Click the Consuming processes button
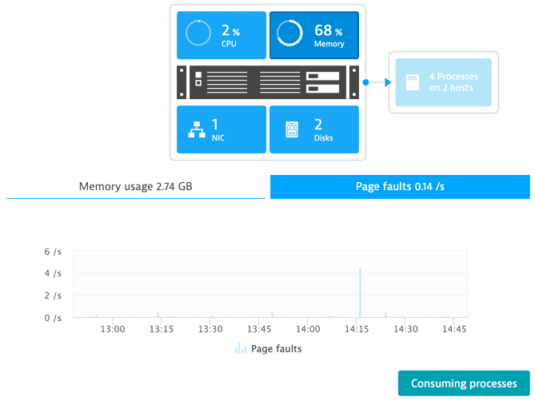This screenshot has height=401, width=535. click(464, 383)
